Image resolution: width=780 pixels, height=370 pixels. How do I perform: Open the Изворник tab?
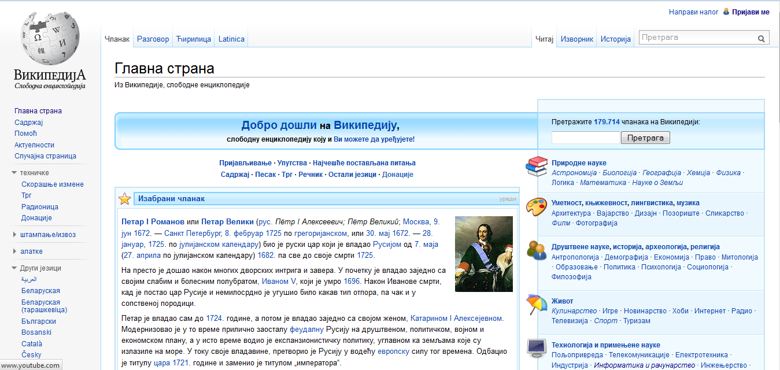(577, 39)
